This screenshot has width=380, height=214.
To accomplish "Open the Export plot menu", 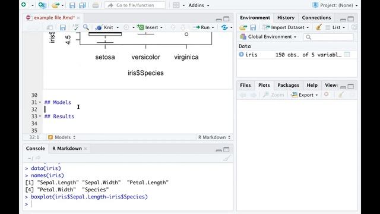I will pos(305,95).
